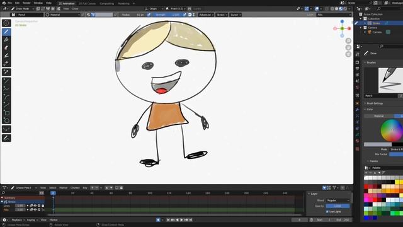Toggle visibility eye for Lines layer
The image size is (403, 227).
click(35, 206)
